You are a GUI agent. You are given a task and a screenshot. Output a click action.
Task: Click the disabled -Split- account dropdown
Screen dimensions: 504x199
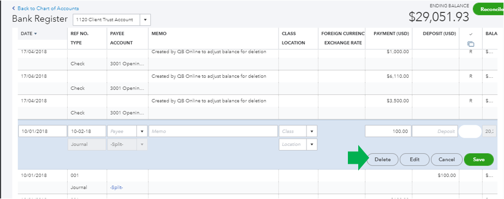point(127,144)
